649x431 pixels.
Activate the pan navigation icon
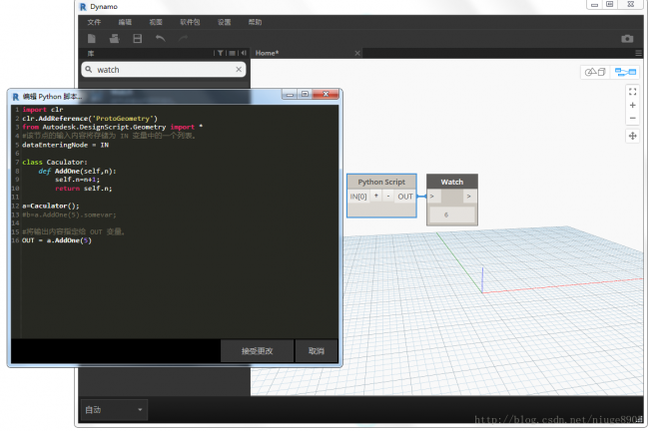click(632, 137)
